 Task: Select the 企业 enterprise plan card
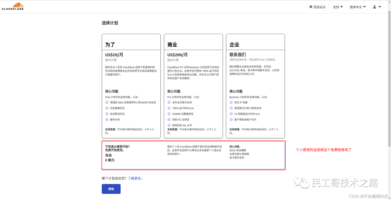(x=255, y=86)
